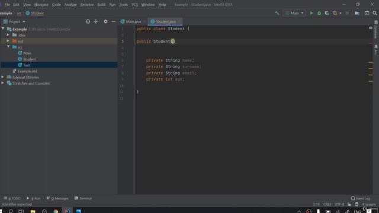Hide the Project tool window with minus icon

113,21
